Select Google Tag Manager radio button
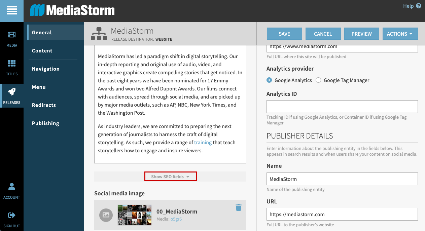 [x=318, y=80]
